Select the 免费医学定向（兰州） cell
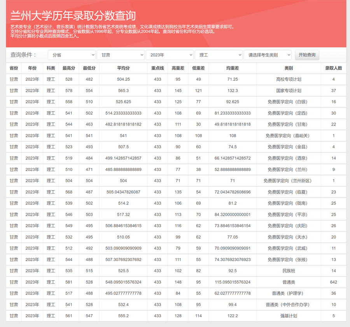350x327 pixels. [x=289, y=170]
